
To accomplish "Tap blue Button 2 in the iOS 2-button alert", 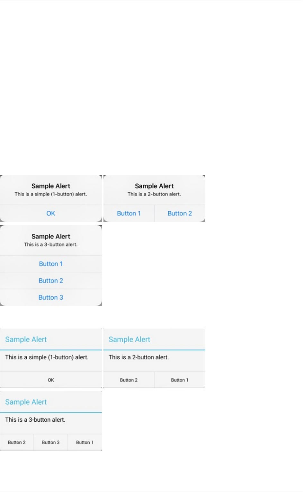I will [x=180, y=213].
